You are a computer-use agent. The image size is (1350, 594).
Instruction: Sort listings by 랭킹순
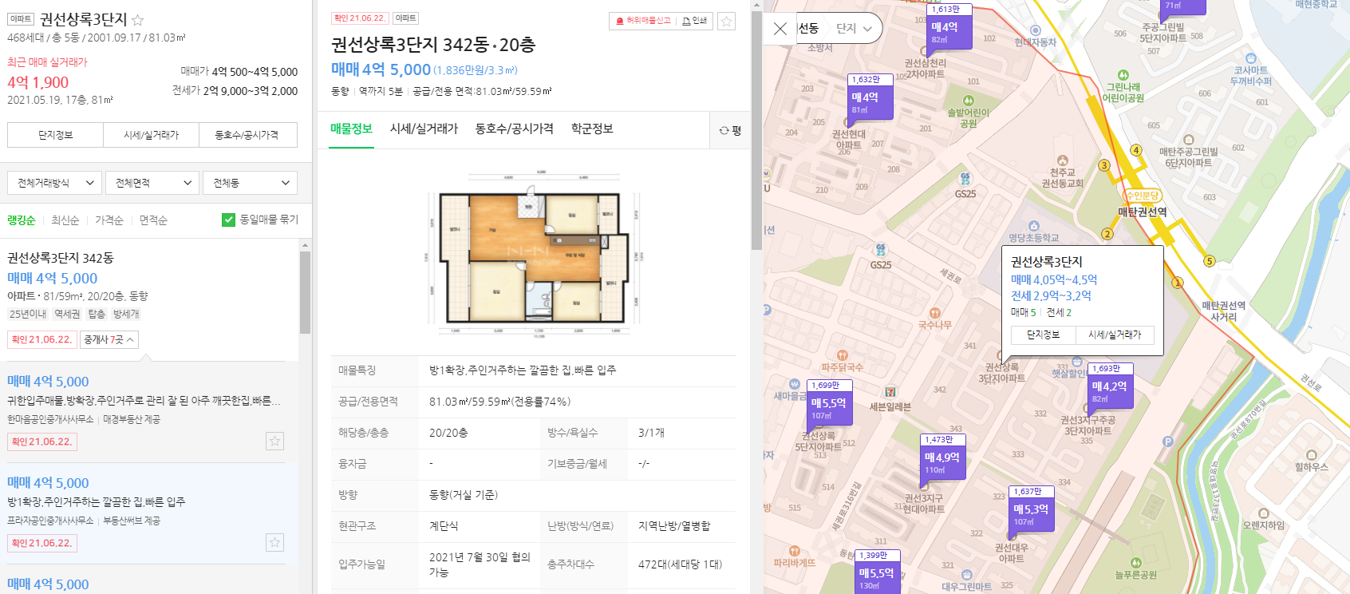(x=22, y=220)
